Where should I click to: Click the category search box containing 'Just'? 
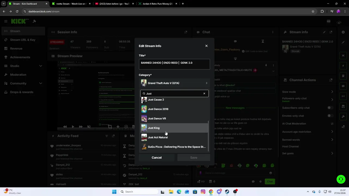point(174,93)
